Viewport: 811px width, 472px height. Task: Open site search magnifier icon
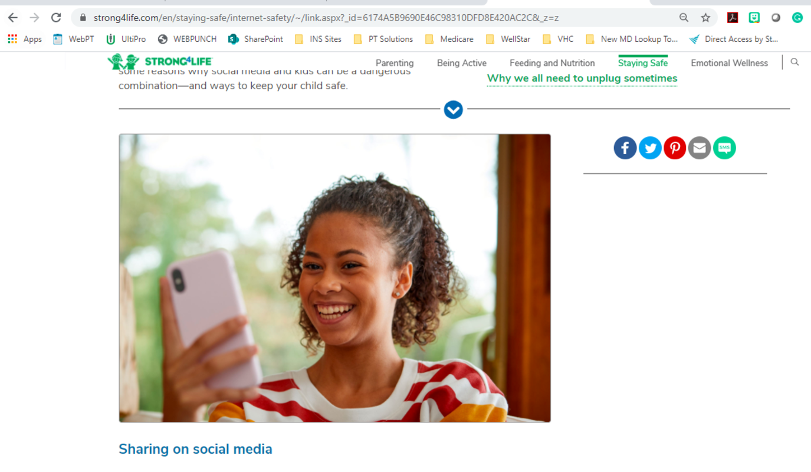click(x=795, y=62)
